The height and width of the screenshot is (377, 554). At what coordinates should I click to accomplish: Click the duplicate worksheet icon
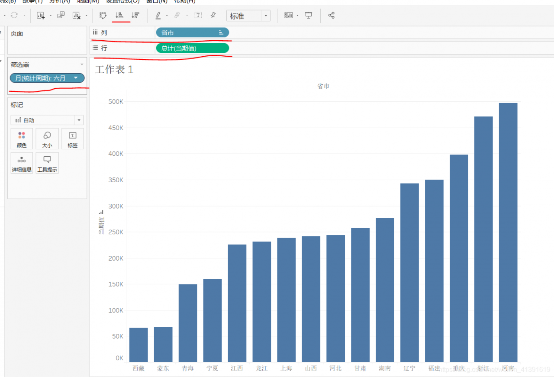click(x=61, y=16)
